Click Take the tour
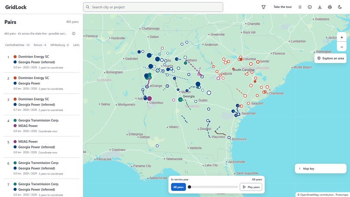350x197 pixels. point(283,7)
